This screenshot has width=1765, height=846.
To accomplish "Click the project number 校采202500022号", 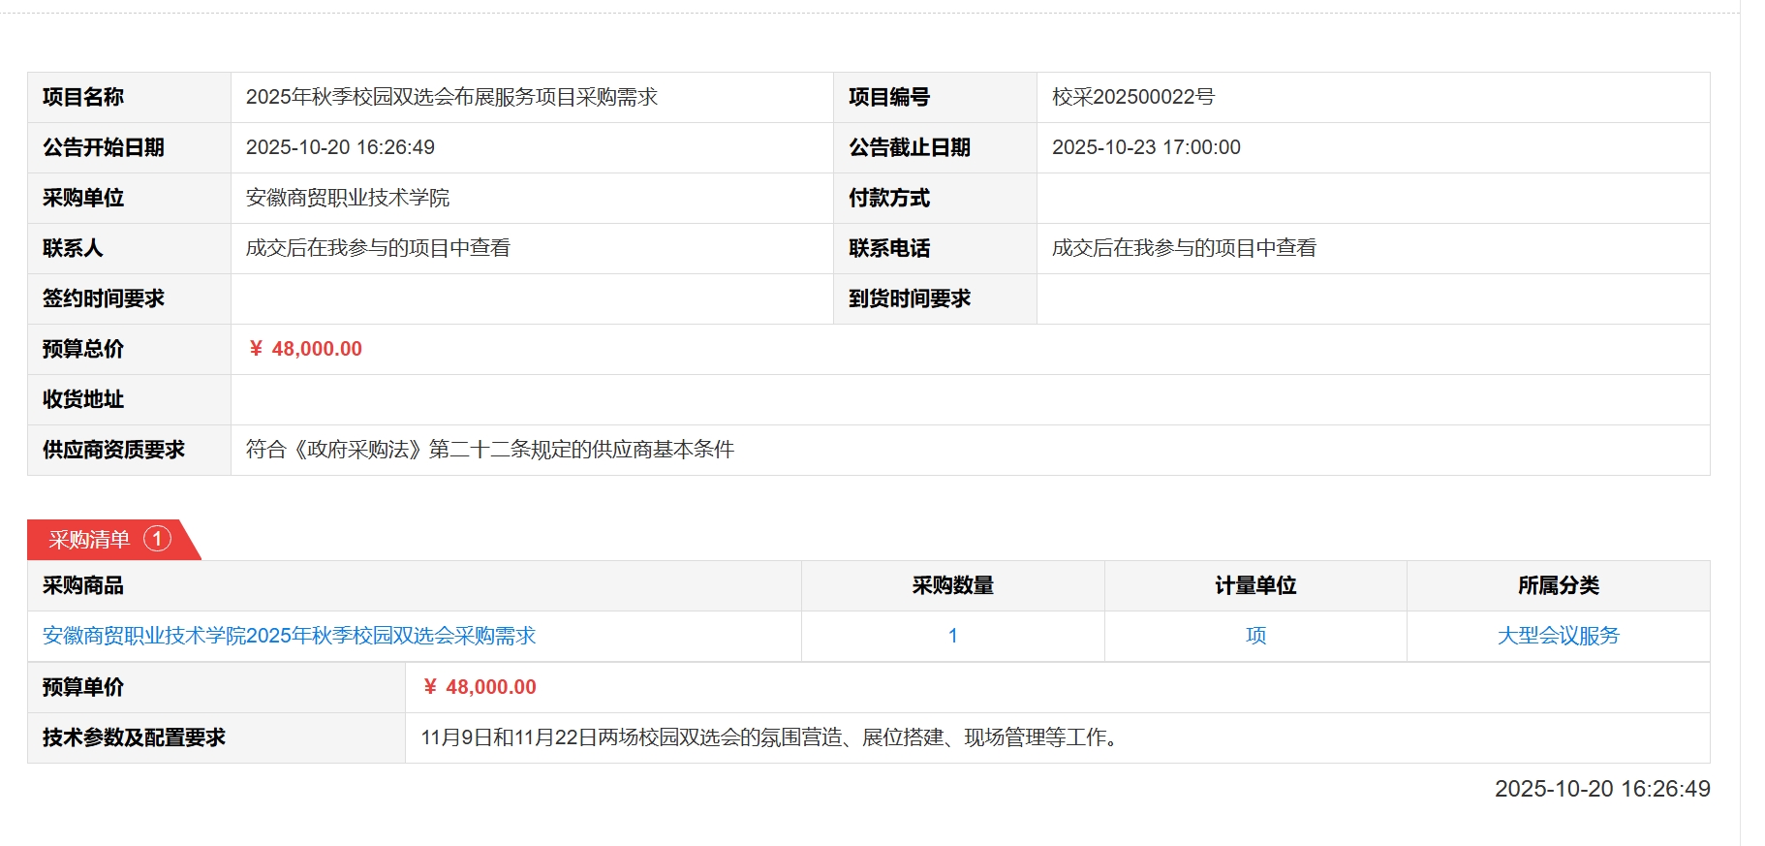I will [1132, 97].
